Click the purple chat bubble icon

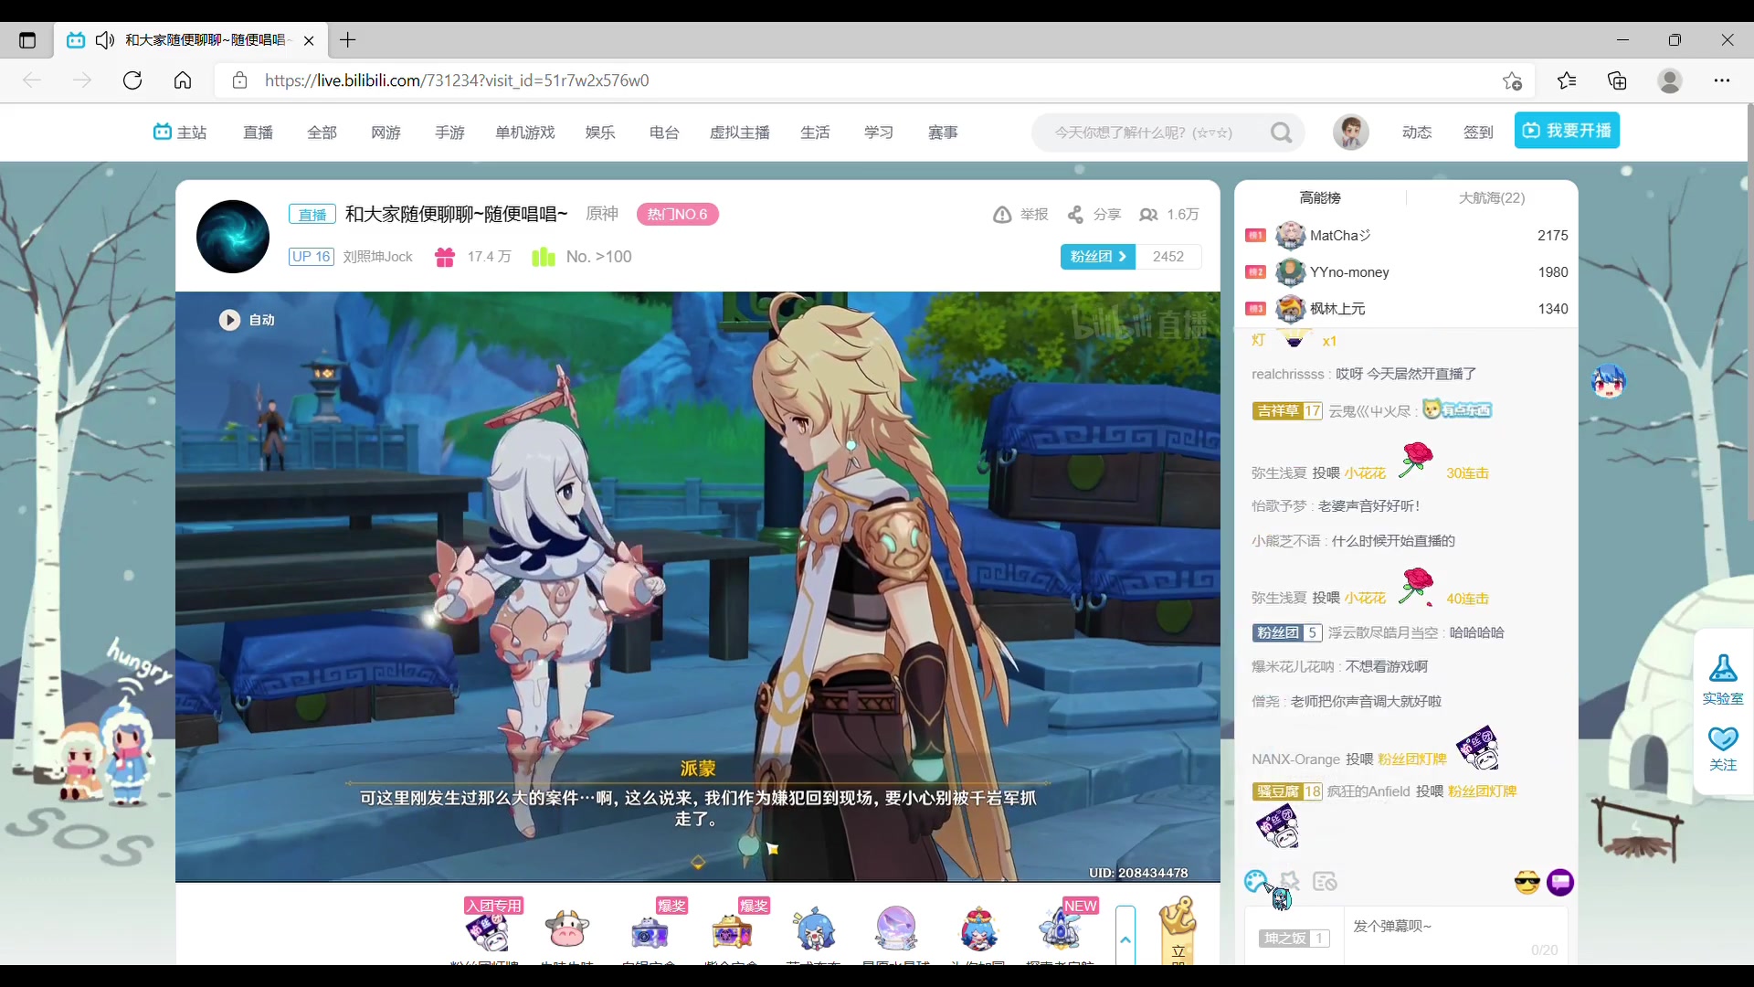click(1560, 882)
